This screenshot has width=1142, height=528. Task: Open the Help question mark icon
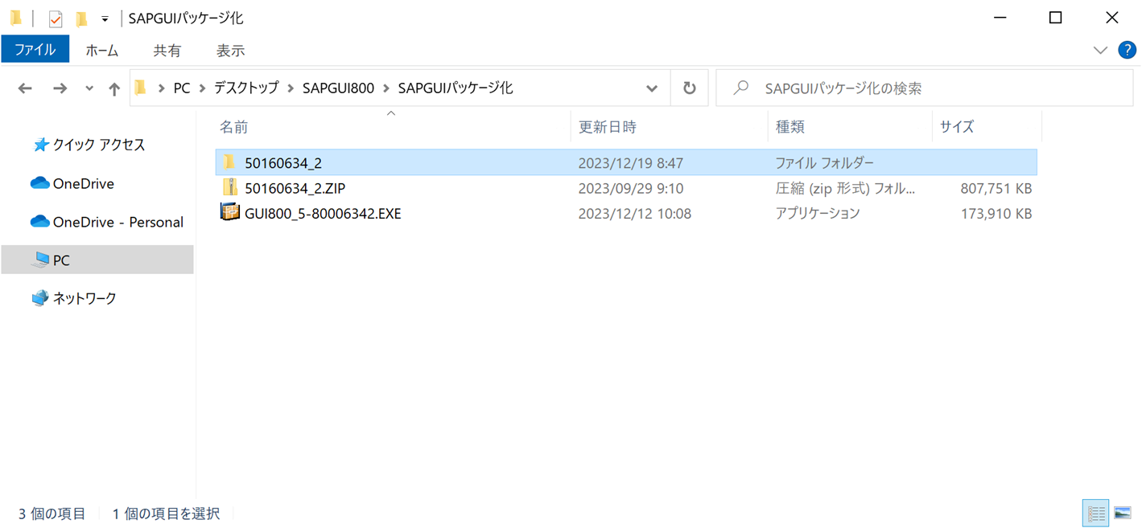(1128, 50)
